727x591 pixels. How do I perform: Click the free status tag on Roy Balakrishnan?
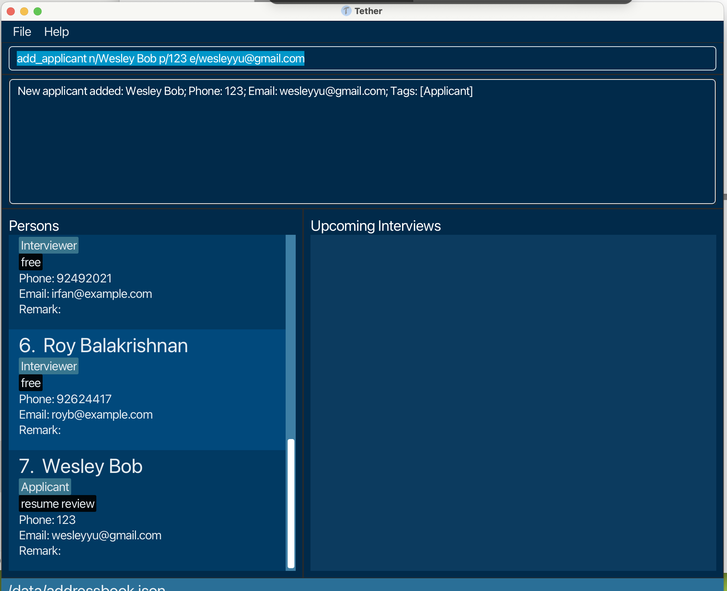[31, 382]
